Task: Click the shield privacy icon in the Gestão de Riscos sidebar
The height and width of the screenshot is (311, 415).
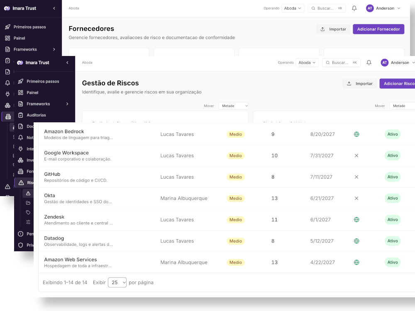Action: tap(21, 245)
